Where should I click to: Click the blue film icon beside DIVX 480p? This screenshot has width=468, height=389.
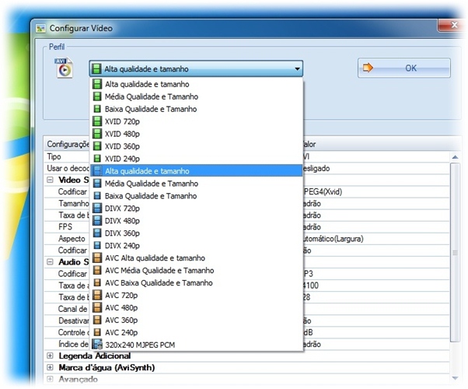(97, 221)
